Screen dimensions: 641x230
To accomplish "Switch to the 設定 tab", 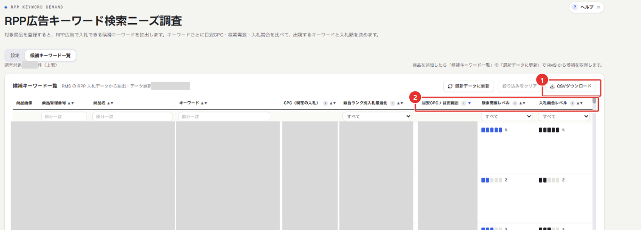I will (15, 55).
